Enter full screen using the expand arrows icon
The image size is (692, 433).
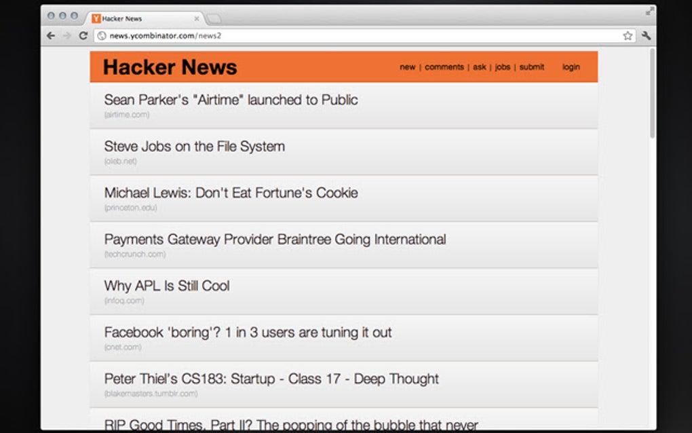point(649,12)
